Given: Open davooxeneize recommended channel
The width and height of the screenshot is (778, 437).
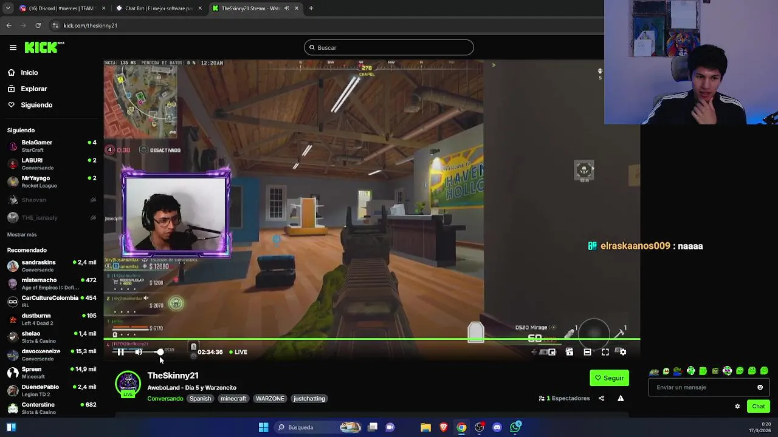Looking at the screenshot, I should tap(52, 354).
